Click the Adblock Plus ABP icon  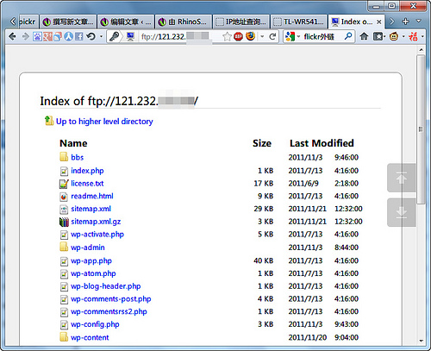pos(238,36)
